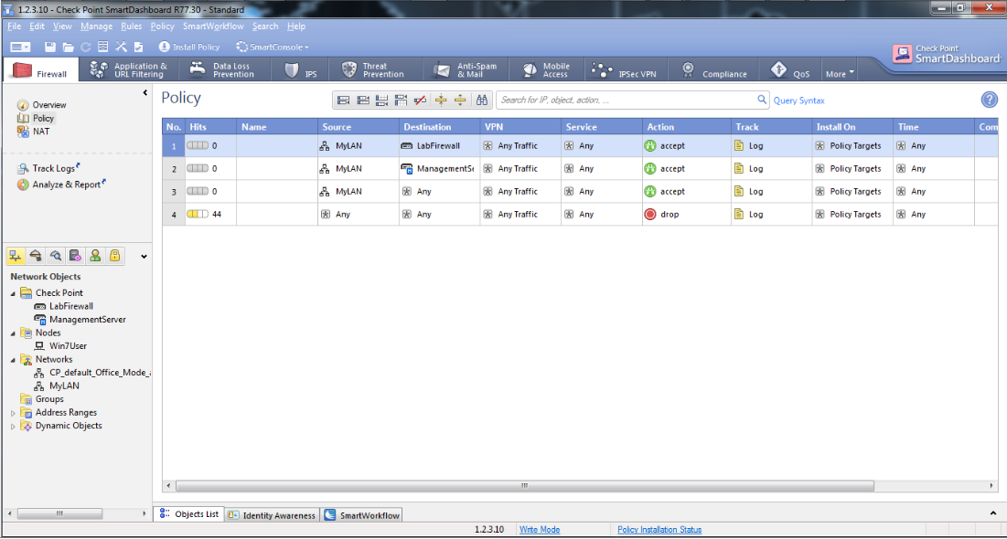Expand the Dynamic Objects tree folder
The image size is (1007, 539).
[x=14, y=426]
